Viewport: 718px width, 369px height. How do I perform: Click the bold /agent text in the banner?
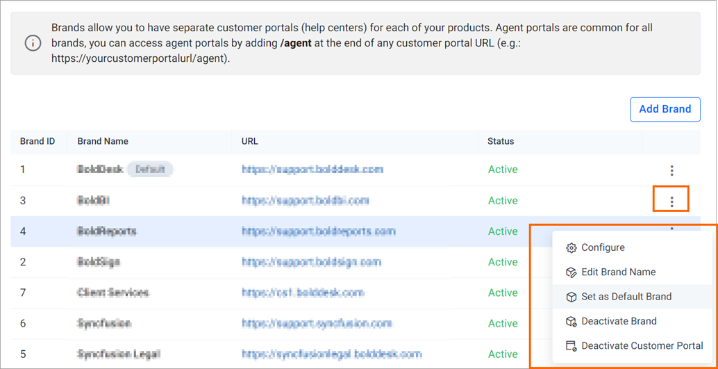pyautogui.click(x=295, y=44)
